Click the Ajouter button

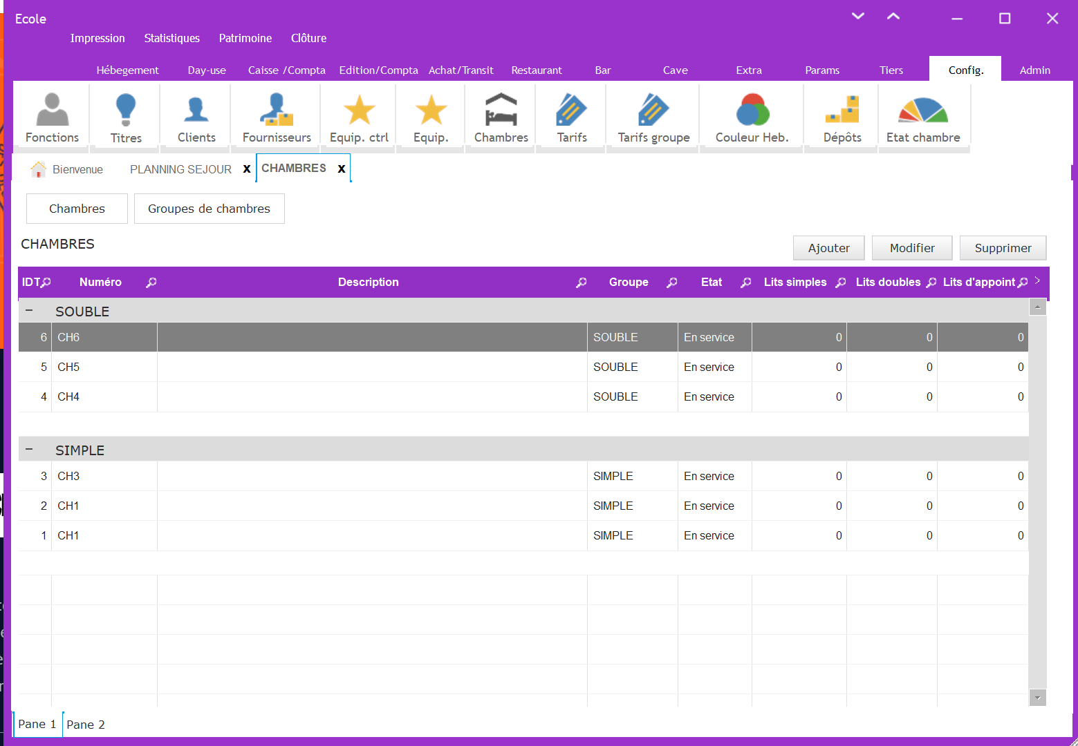(828, 248)
